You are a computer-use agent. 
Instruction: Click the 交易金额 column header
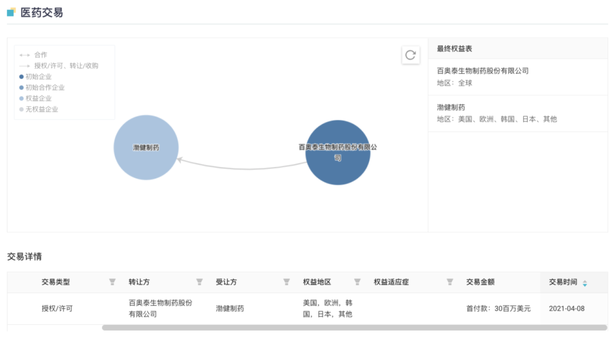480,282
